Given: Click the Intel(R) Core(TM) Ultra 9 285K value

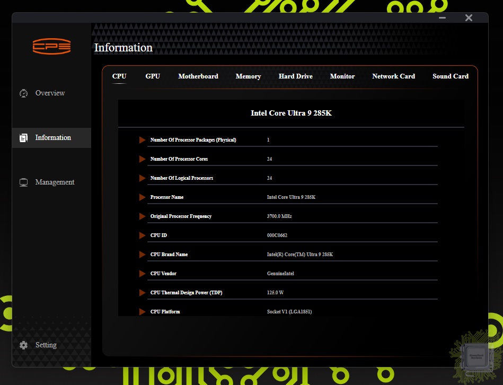Looking at the screenshot, I should pyautogui.click(x=300, y=255).
